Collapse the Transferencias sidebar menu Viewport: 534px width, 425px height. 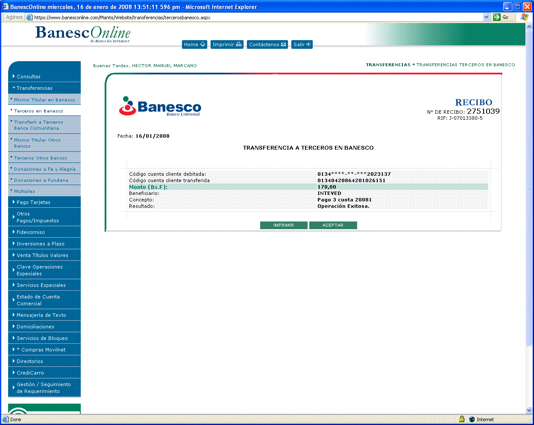[44, 88]
